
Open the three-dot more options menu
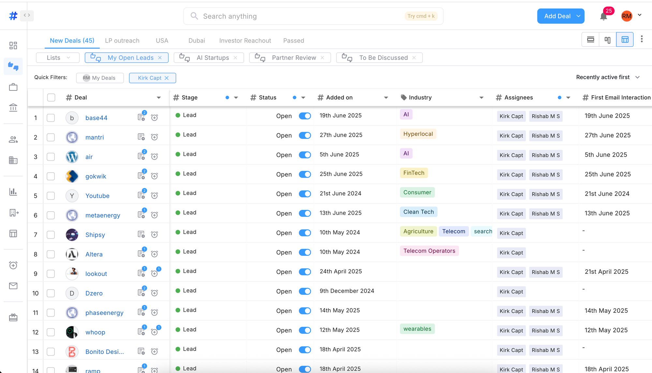coord(642,39)
